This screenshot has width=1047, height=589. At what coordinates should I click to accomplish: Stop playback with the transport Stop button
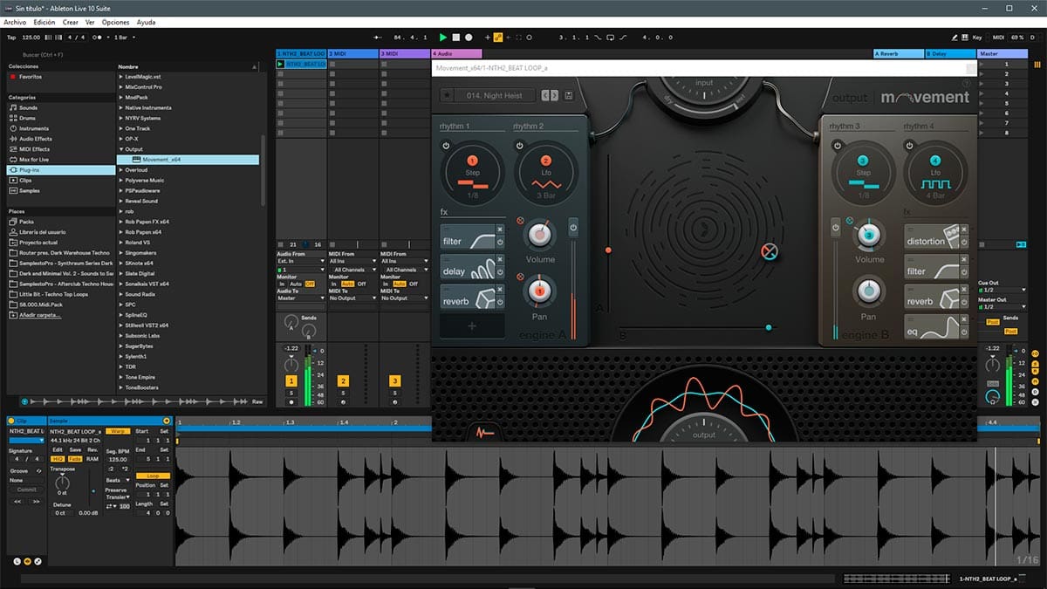click(456, 38)
